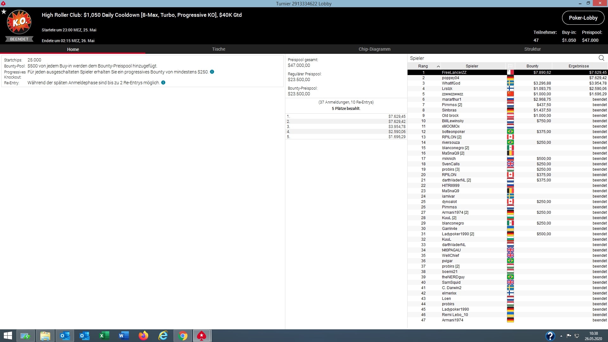Open Google Chrome in taskbar
The image size is (608, 342).
tap(183, 336)
